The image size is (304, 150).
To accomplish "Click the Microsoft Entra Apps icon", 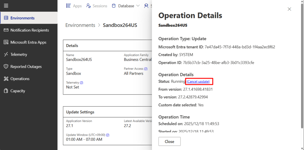I will tap(6, 42).
